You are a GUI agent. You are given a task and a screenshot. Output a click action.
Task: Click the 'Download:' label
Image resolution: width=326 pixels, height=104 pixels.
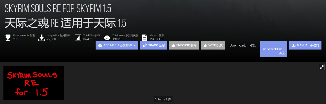[238, 45]
